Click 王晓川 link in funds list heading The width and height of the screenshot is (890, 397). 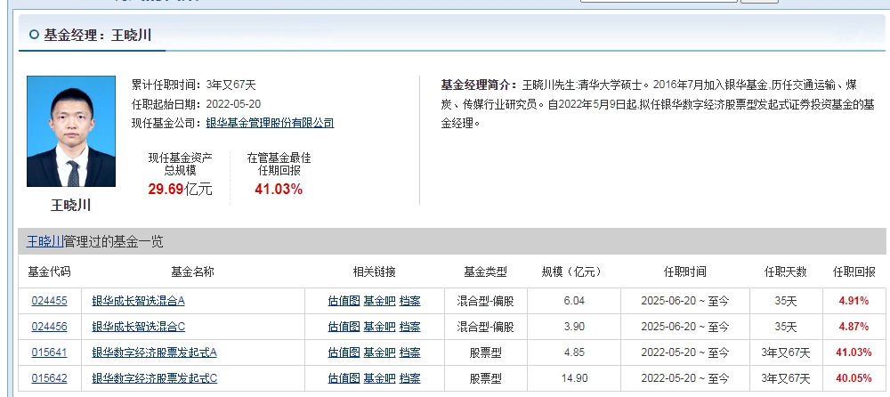coord(44,242)
